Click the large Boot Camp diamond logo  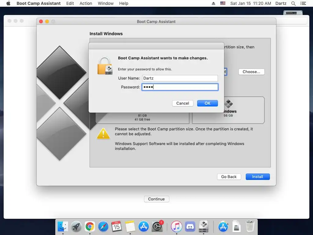[x=62, y=103]
